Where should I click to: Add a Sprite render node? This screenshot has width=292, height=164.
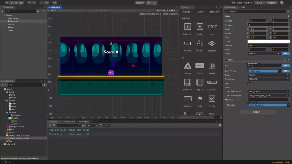[x=200, y=26]
